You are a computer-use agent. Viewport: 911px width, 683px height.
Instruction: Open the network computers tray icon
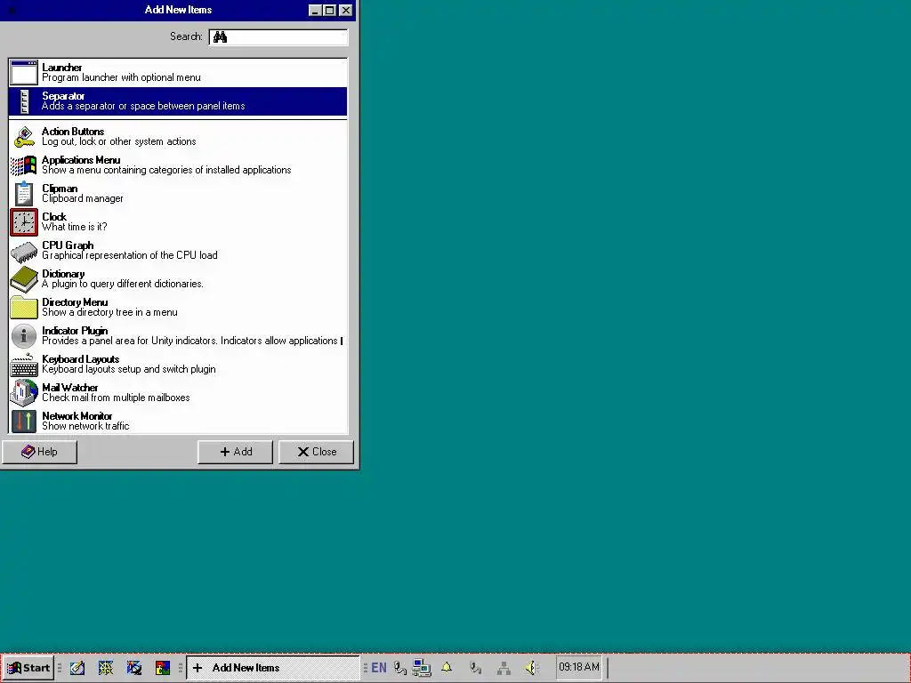point(421,668)
